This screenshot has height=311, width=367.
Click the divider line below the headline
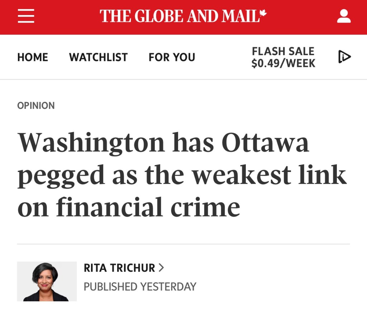click(x=183, y=244)
